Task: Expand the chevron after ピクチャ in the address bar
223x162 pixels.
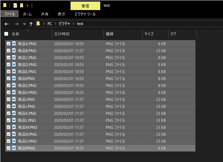Action: pyautogui.click(x=74, y=24)
